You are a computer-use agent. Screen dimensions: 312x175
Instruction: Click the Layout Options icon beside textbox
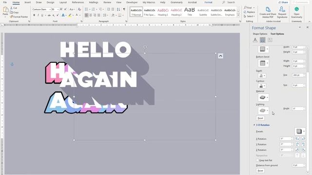pos(220,56)
